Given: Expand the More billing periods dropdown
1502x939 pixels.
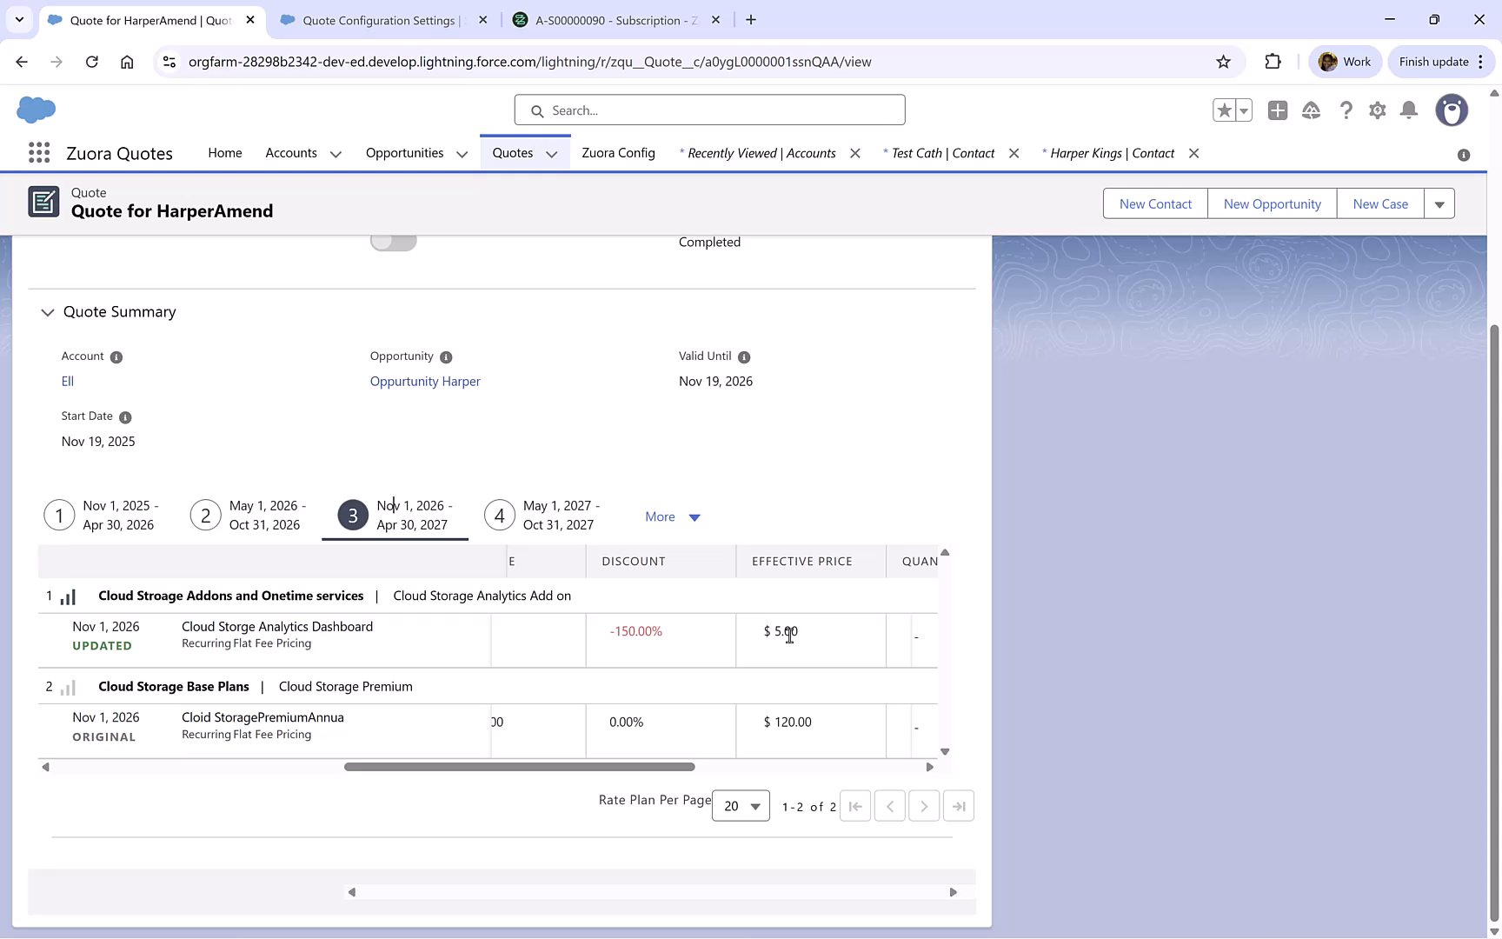Looking at the screenshot, I should (x=672, y=516).
